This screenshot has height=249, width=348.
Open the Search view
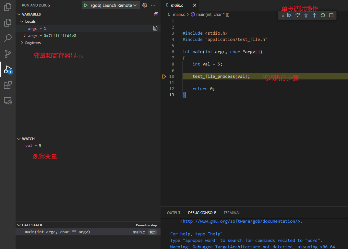[x=8, y=38]
